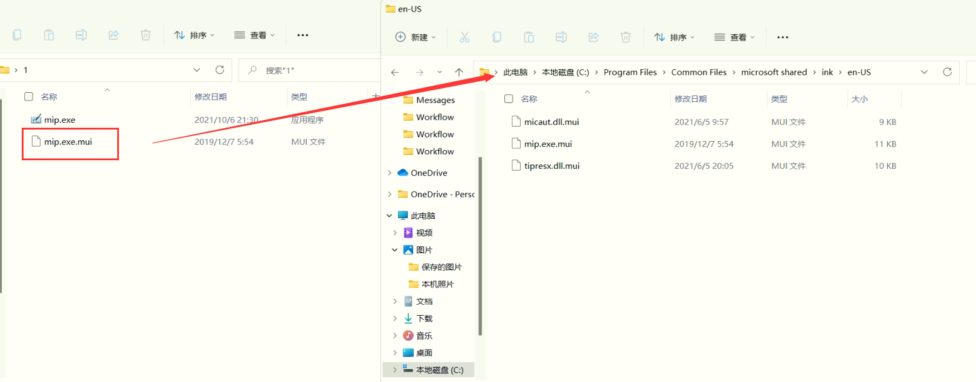The height and width of the screenshot is (382, 976).
Task: Click the Cut scissors icon in right toolbar
Action: (464, 37)
